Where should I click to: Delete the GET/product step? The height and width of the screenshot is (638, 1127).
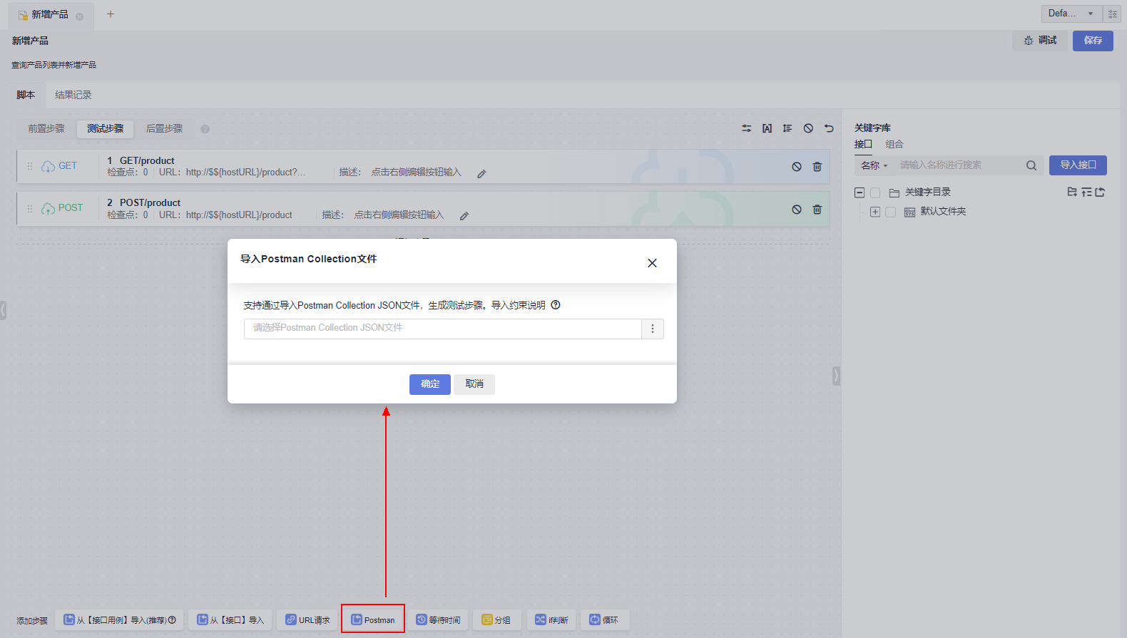(x=817, y=167)
